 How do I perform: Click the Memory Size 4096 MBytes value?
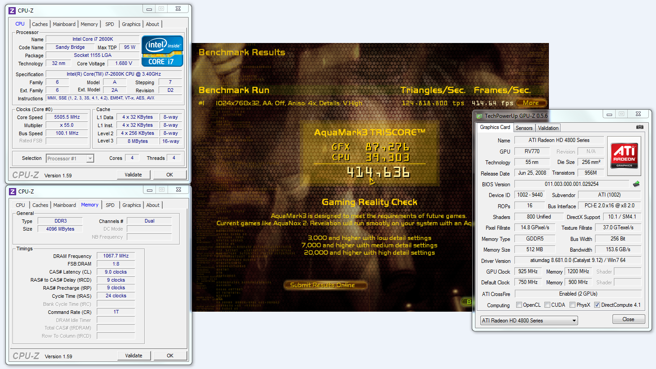click(60, 229)
